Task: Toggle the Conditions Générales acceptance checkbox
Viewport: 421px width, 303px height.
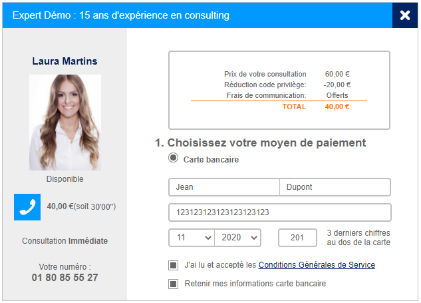Action: coord(174,265)
